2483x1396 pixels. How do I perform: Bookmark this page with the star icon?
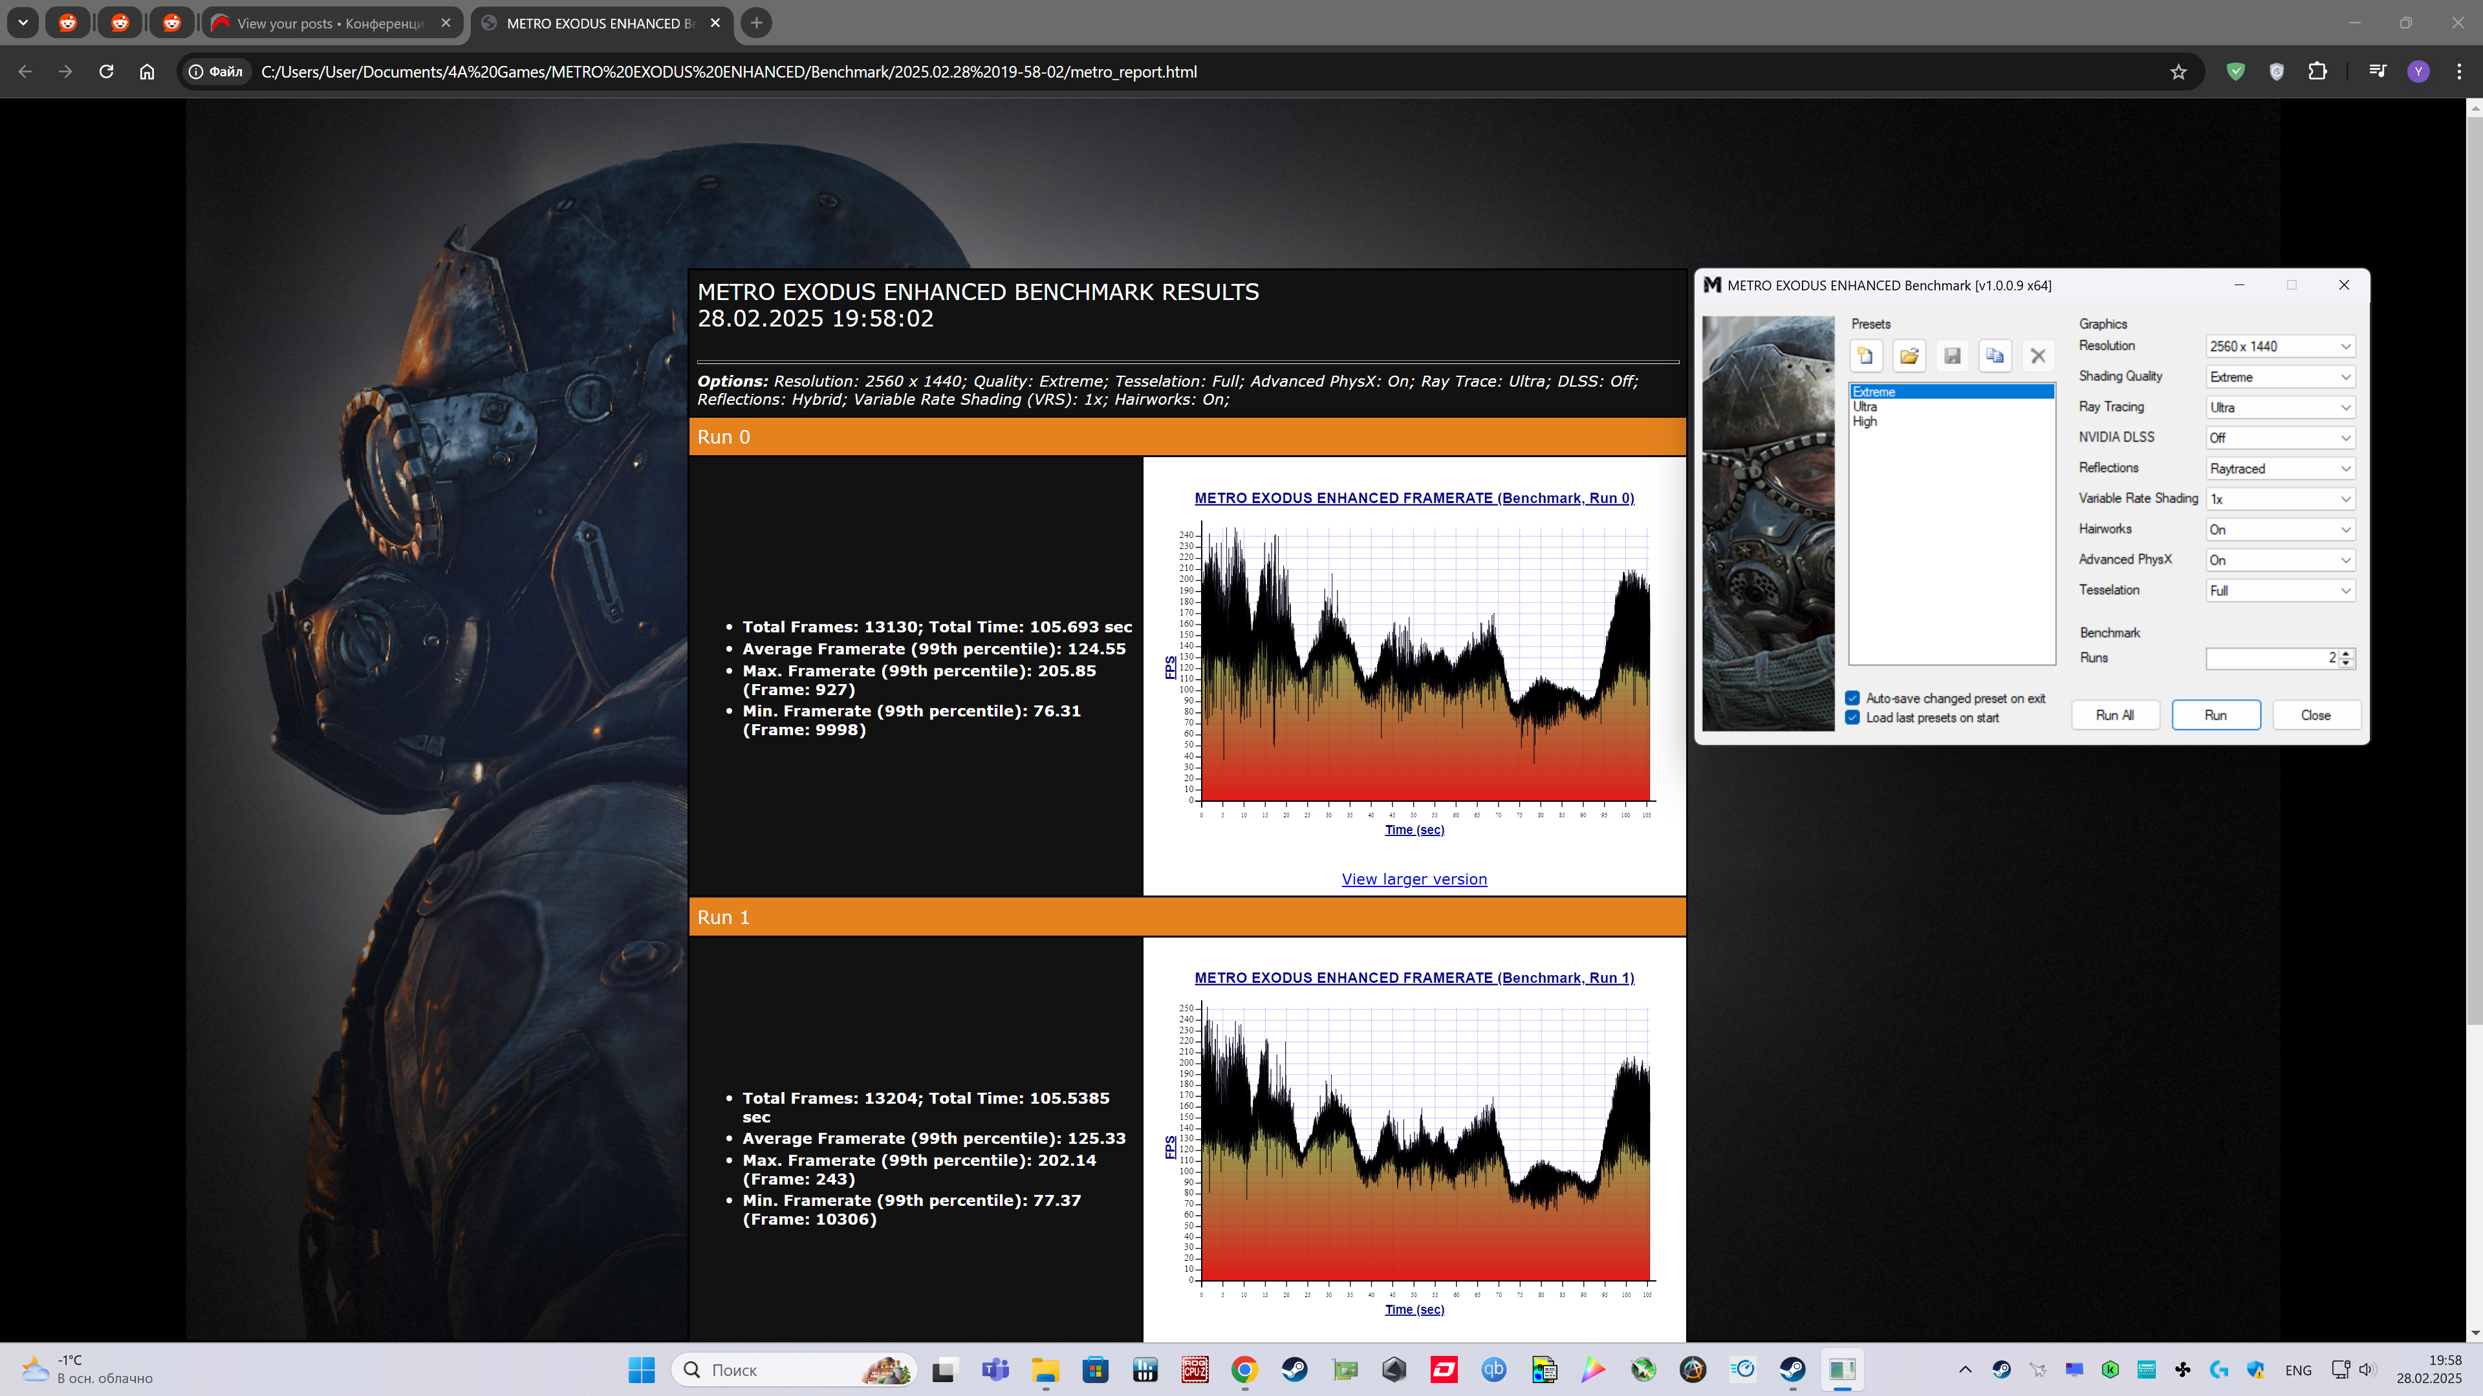point(2178,71)
